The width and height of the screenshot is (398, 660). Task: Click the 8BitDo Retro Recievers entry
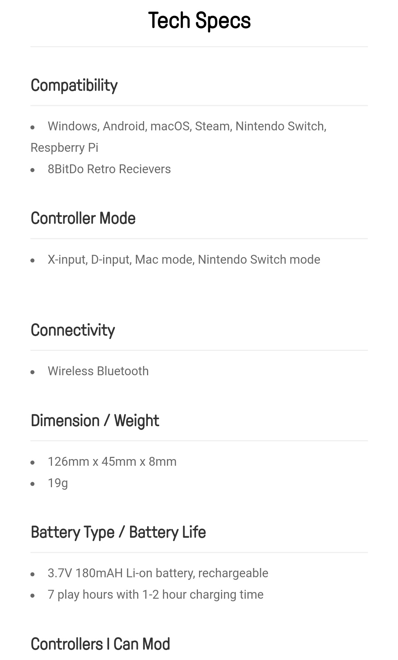[x=109, y=169]
